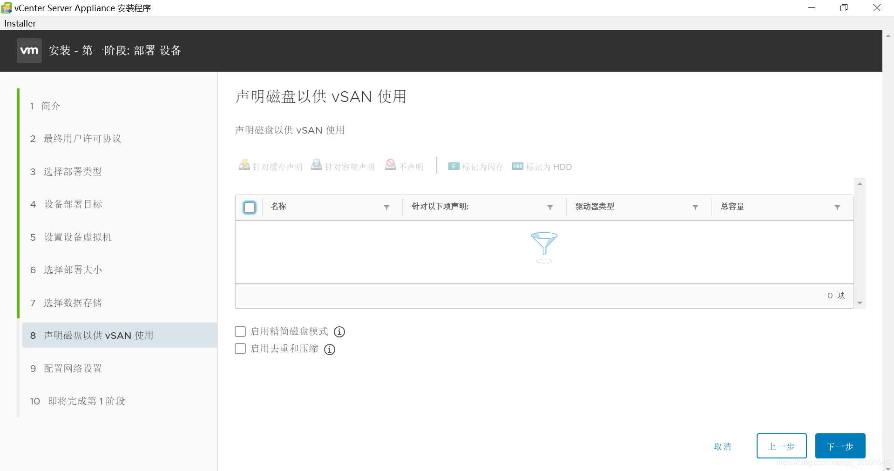Go to step 3 选择部署类型
Screen dimensions: 894x471
tap(66, 172)
